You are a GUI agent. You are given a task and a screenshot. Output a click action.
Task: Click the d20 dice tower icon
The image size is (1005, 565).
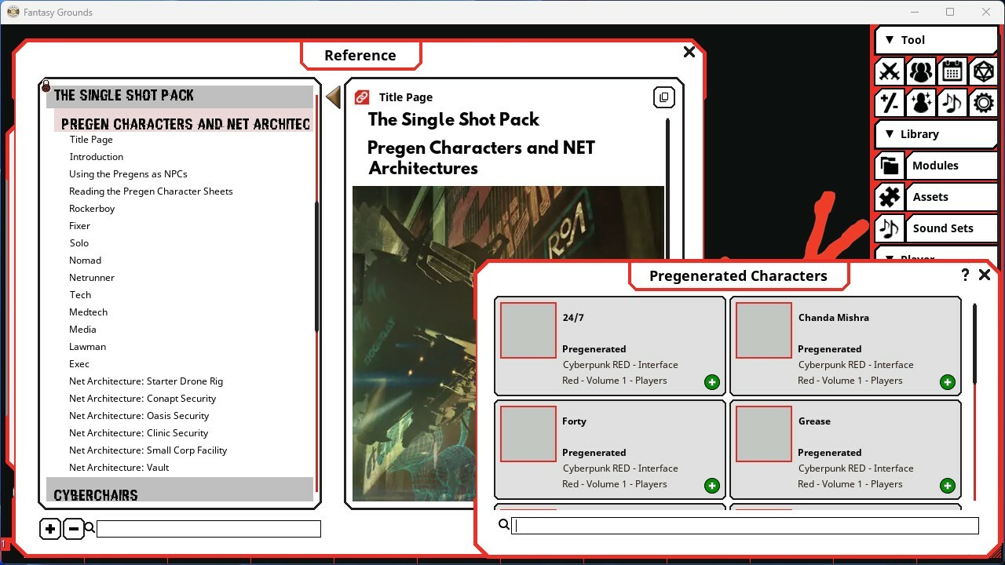(x=983, y=71)
